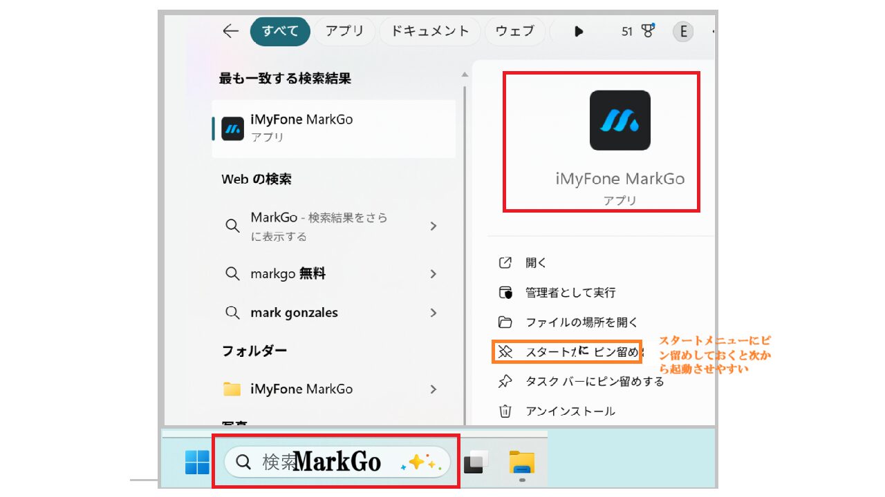Switch to the ドキュメント tab
The height and width of the screenshot is (497, 885).
(430, 31)
